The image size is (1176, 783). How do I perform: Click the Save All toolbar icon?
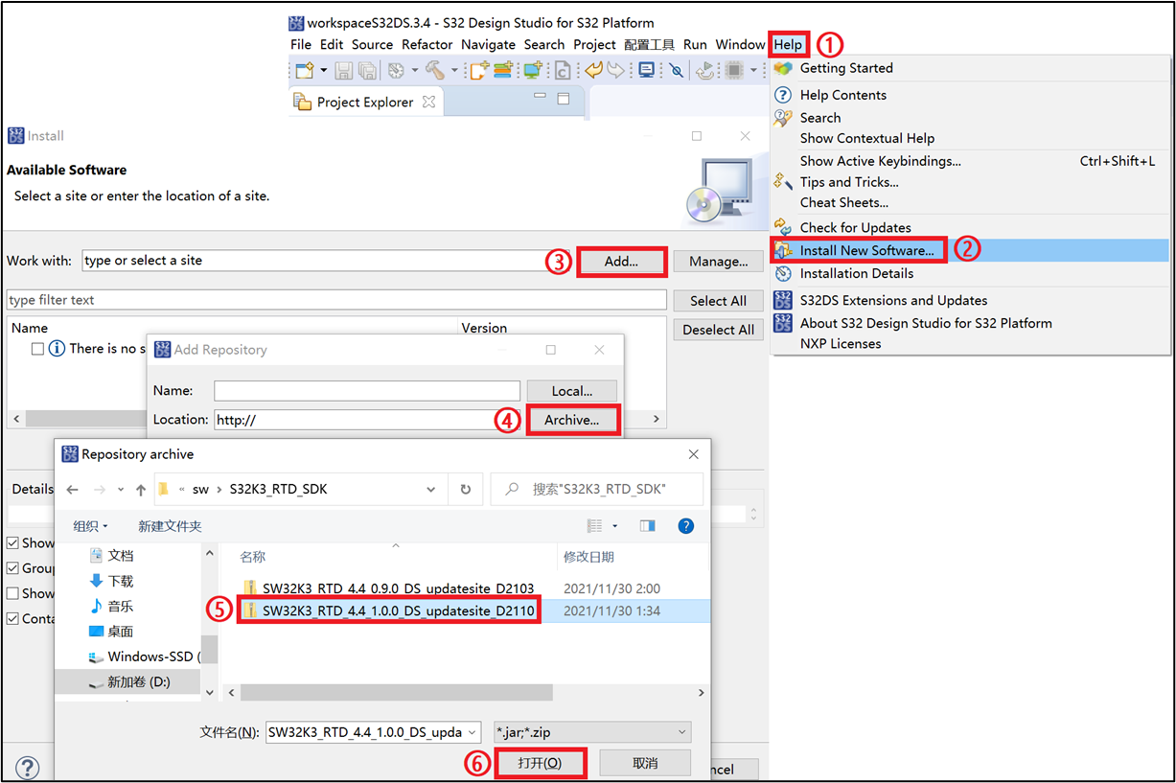[367, 70]
